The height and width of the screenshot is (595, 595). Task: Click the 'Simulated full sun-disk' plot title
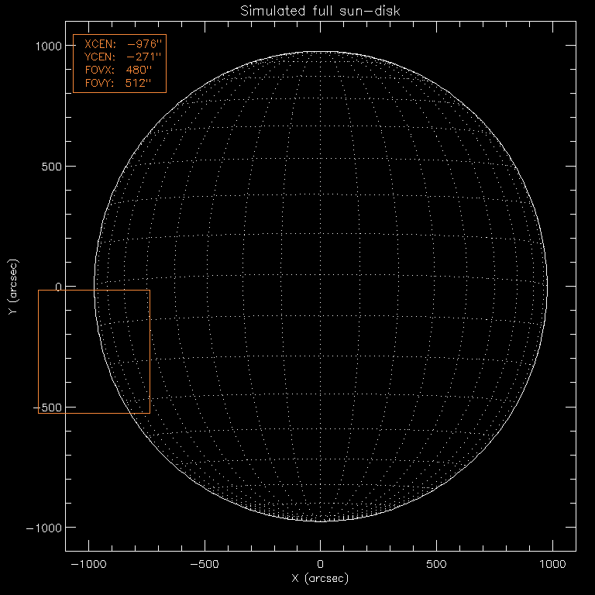pos(321,11)
